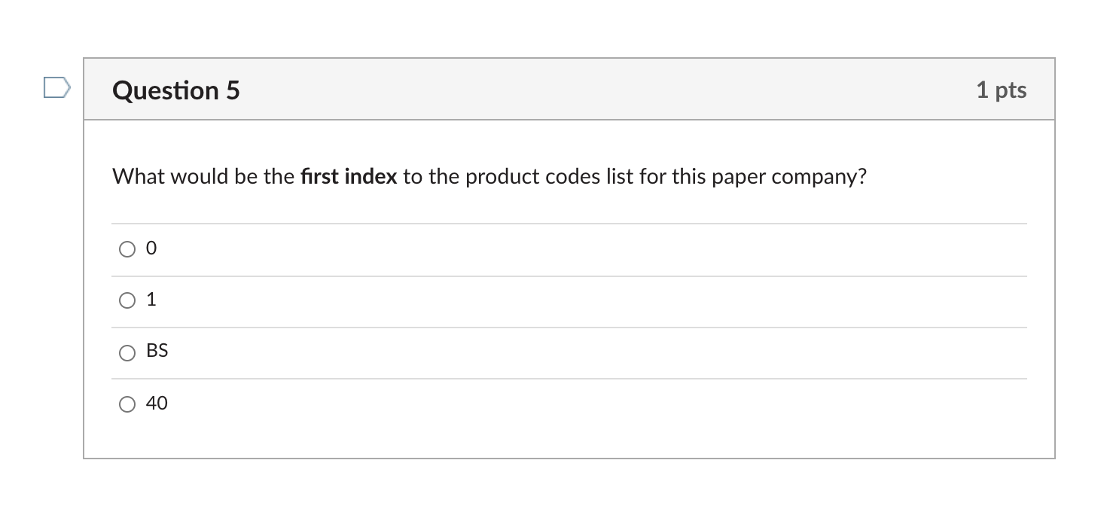Click the "Question 5" heading
This screenshot has height=515, width=1107.
coord(176,90)
